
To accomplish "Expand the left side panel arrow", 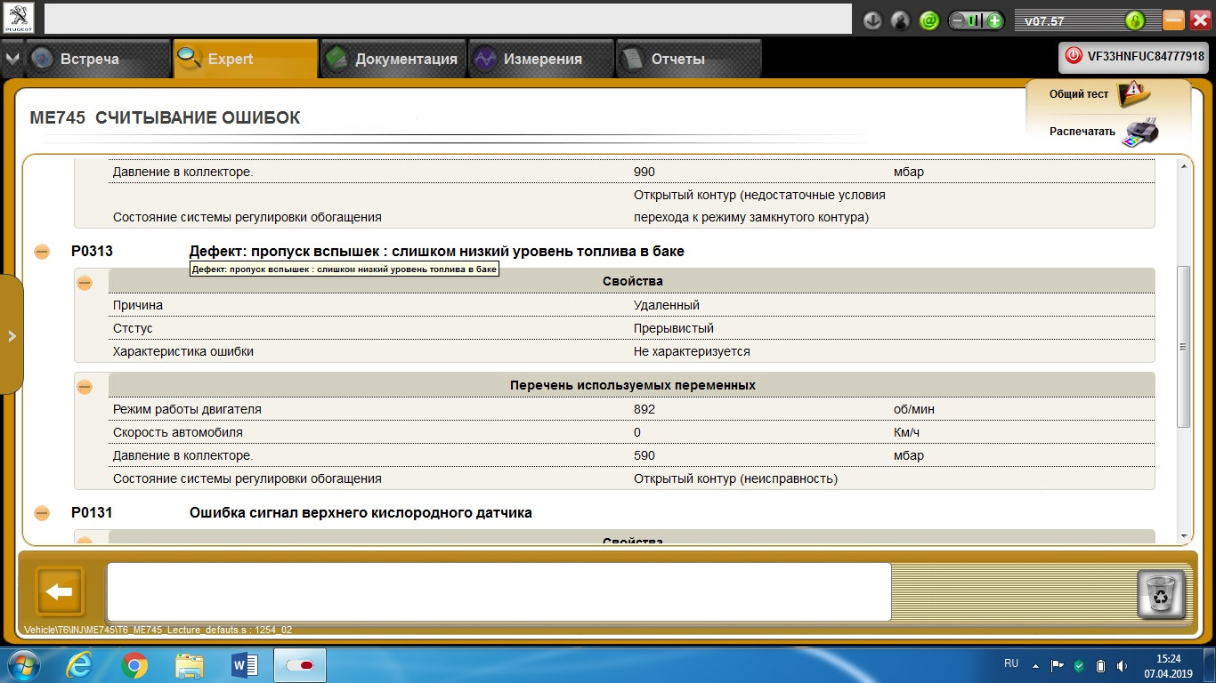I will 12,335.
